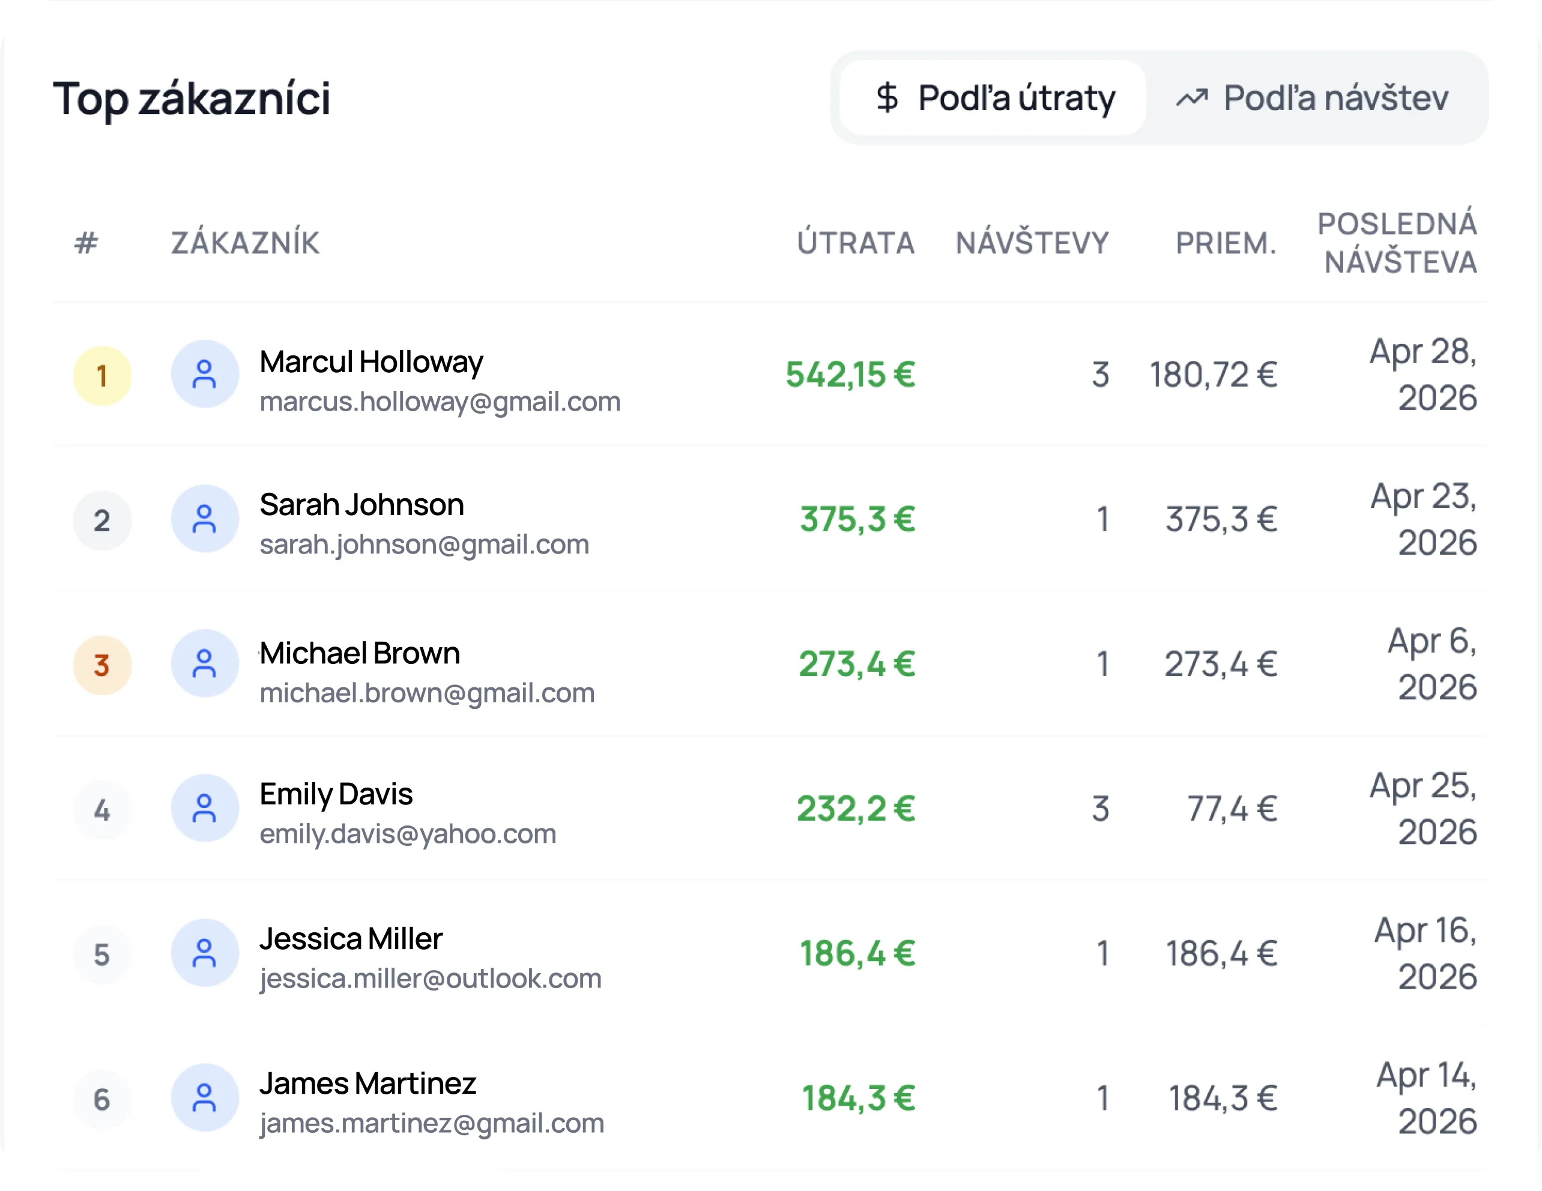The height and width of the screenshot is (1191, 1542).
Task: Click the gold rank 1 badge
Action: [102, 376]
